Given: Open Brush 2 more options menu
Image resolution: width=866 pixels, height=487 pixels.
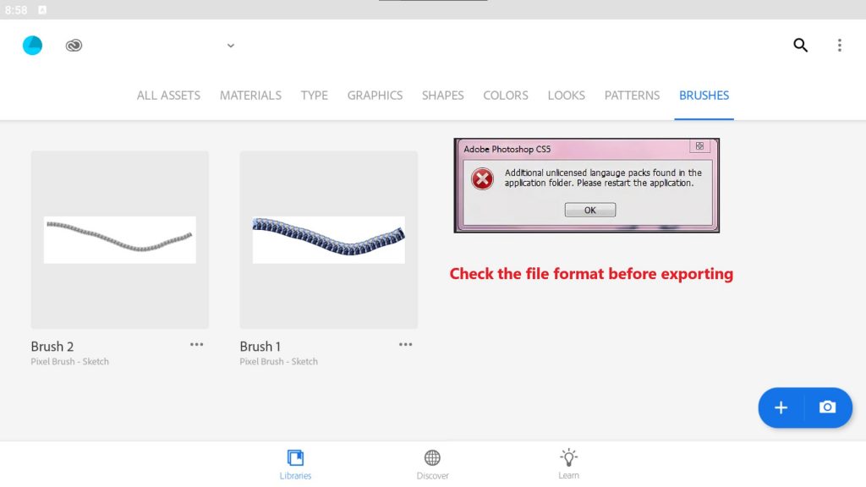Looking at the screenshot, I should pos(196,345).
